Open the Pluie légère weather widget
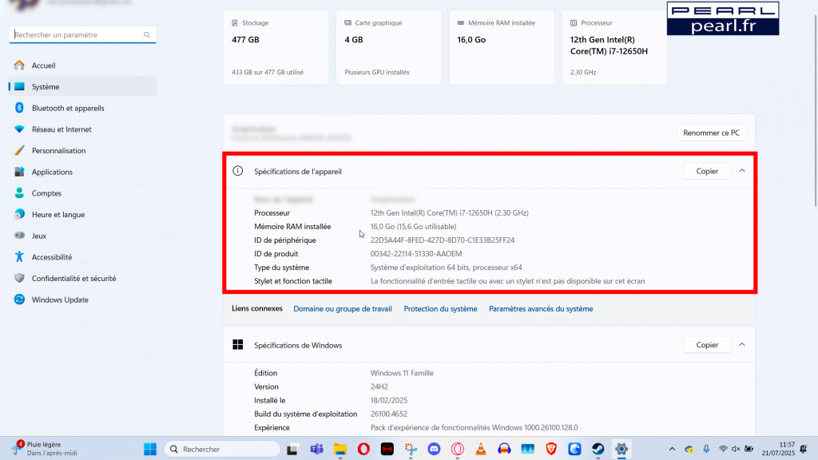The image size is (818, 460). tap(45, 449)
